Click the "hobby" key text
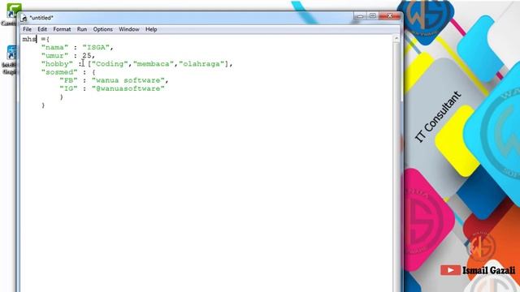The image size is (520, 292). pos(57,64)
